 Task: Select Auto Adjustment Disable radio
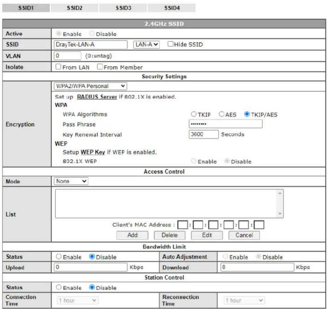(258, 256)
